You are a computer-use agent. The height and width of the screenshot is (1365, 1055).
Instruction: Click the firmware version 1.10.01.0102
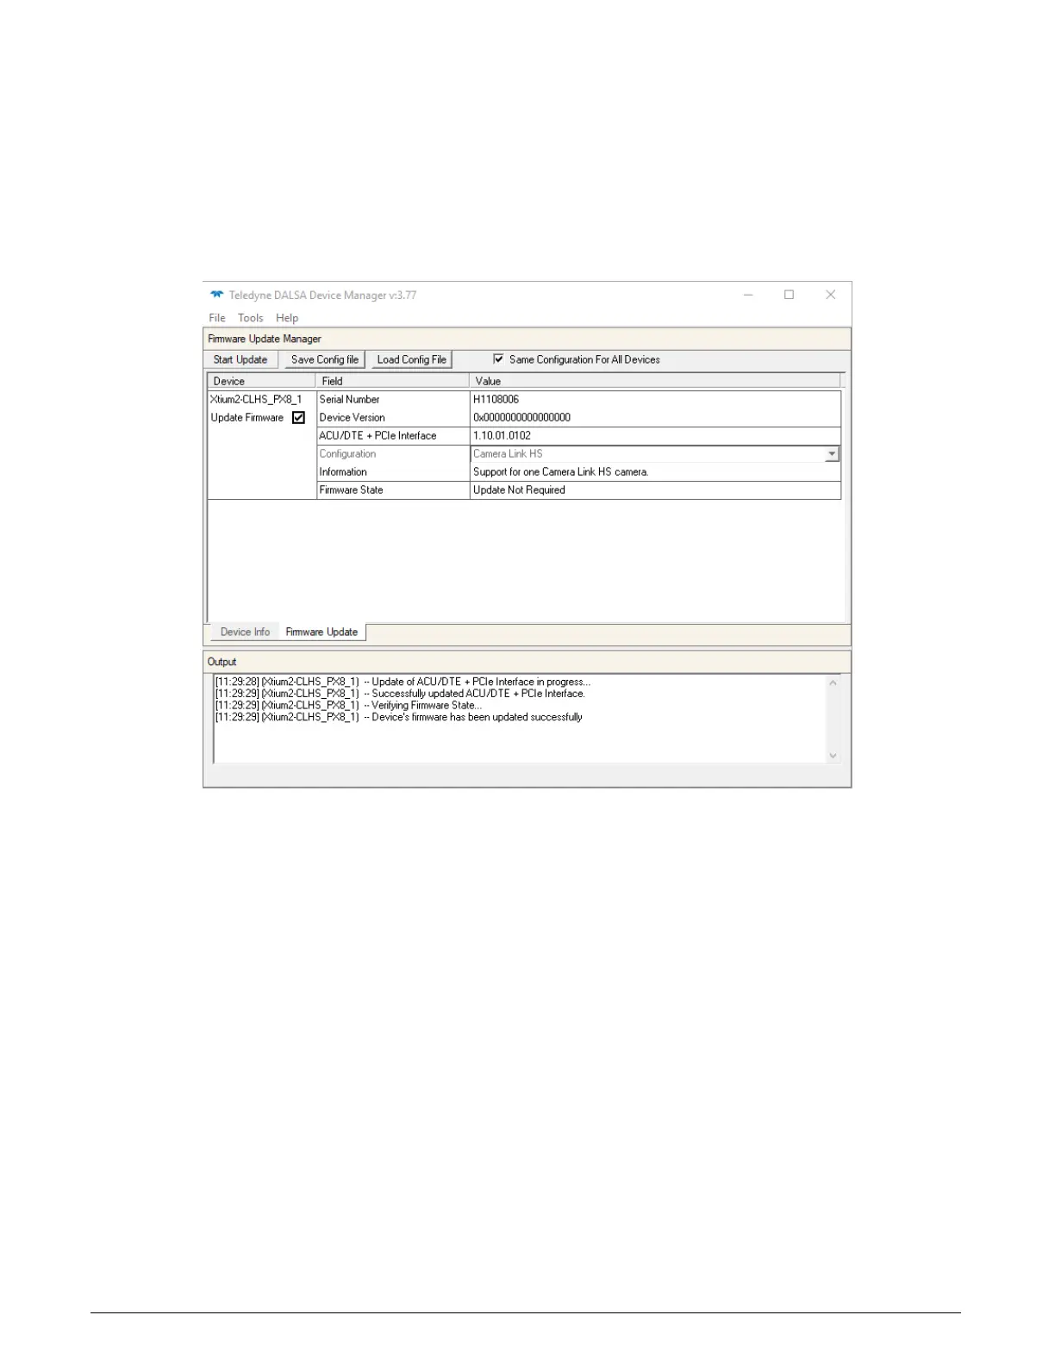503,436
